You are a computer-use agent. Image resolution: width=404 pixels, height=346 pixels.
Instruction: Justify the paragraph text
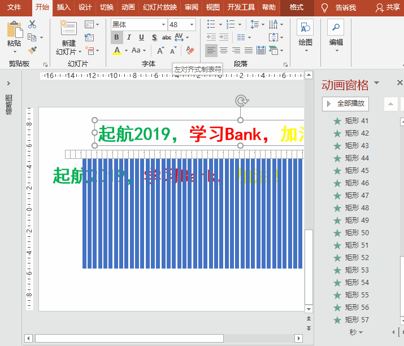[249, 50]
